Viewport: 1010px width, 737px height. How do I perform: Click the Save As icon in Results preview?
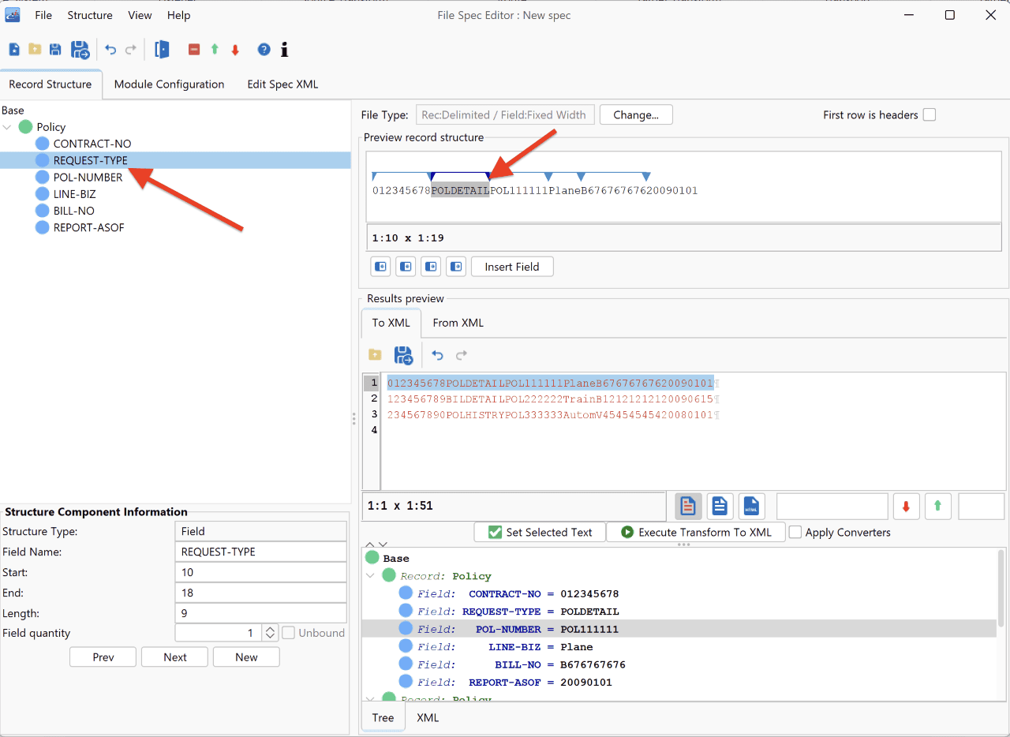(x=404, y=355)
